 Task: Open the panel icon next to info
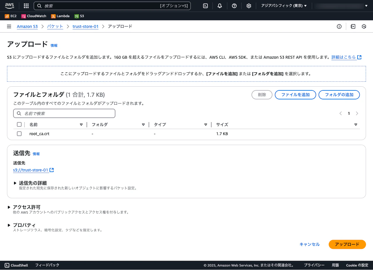[353, 26]
